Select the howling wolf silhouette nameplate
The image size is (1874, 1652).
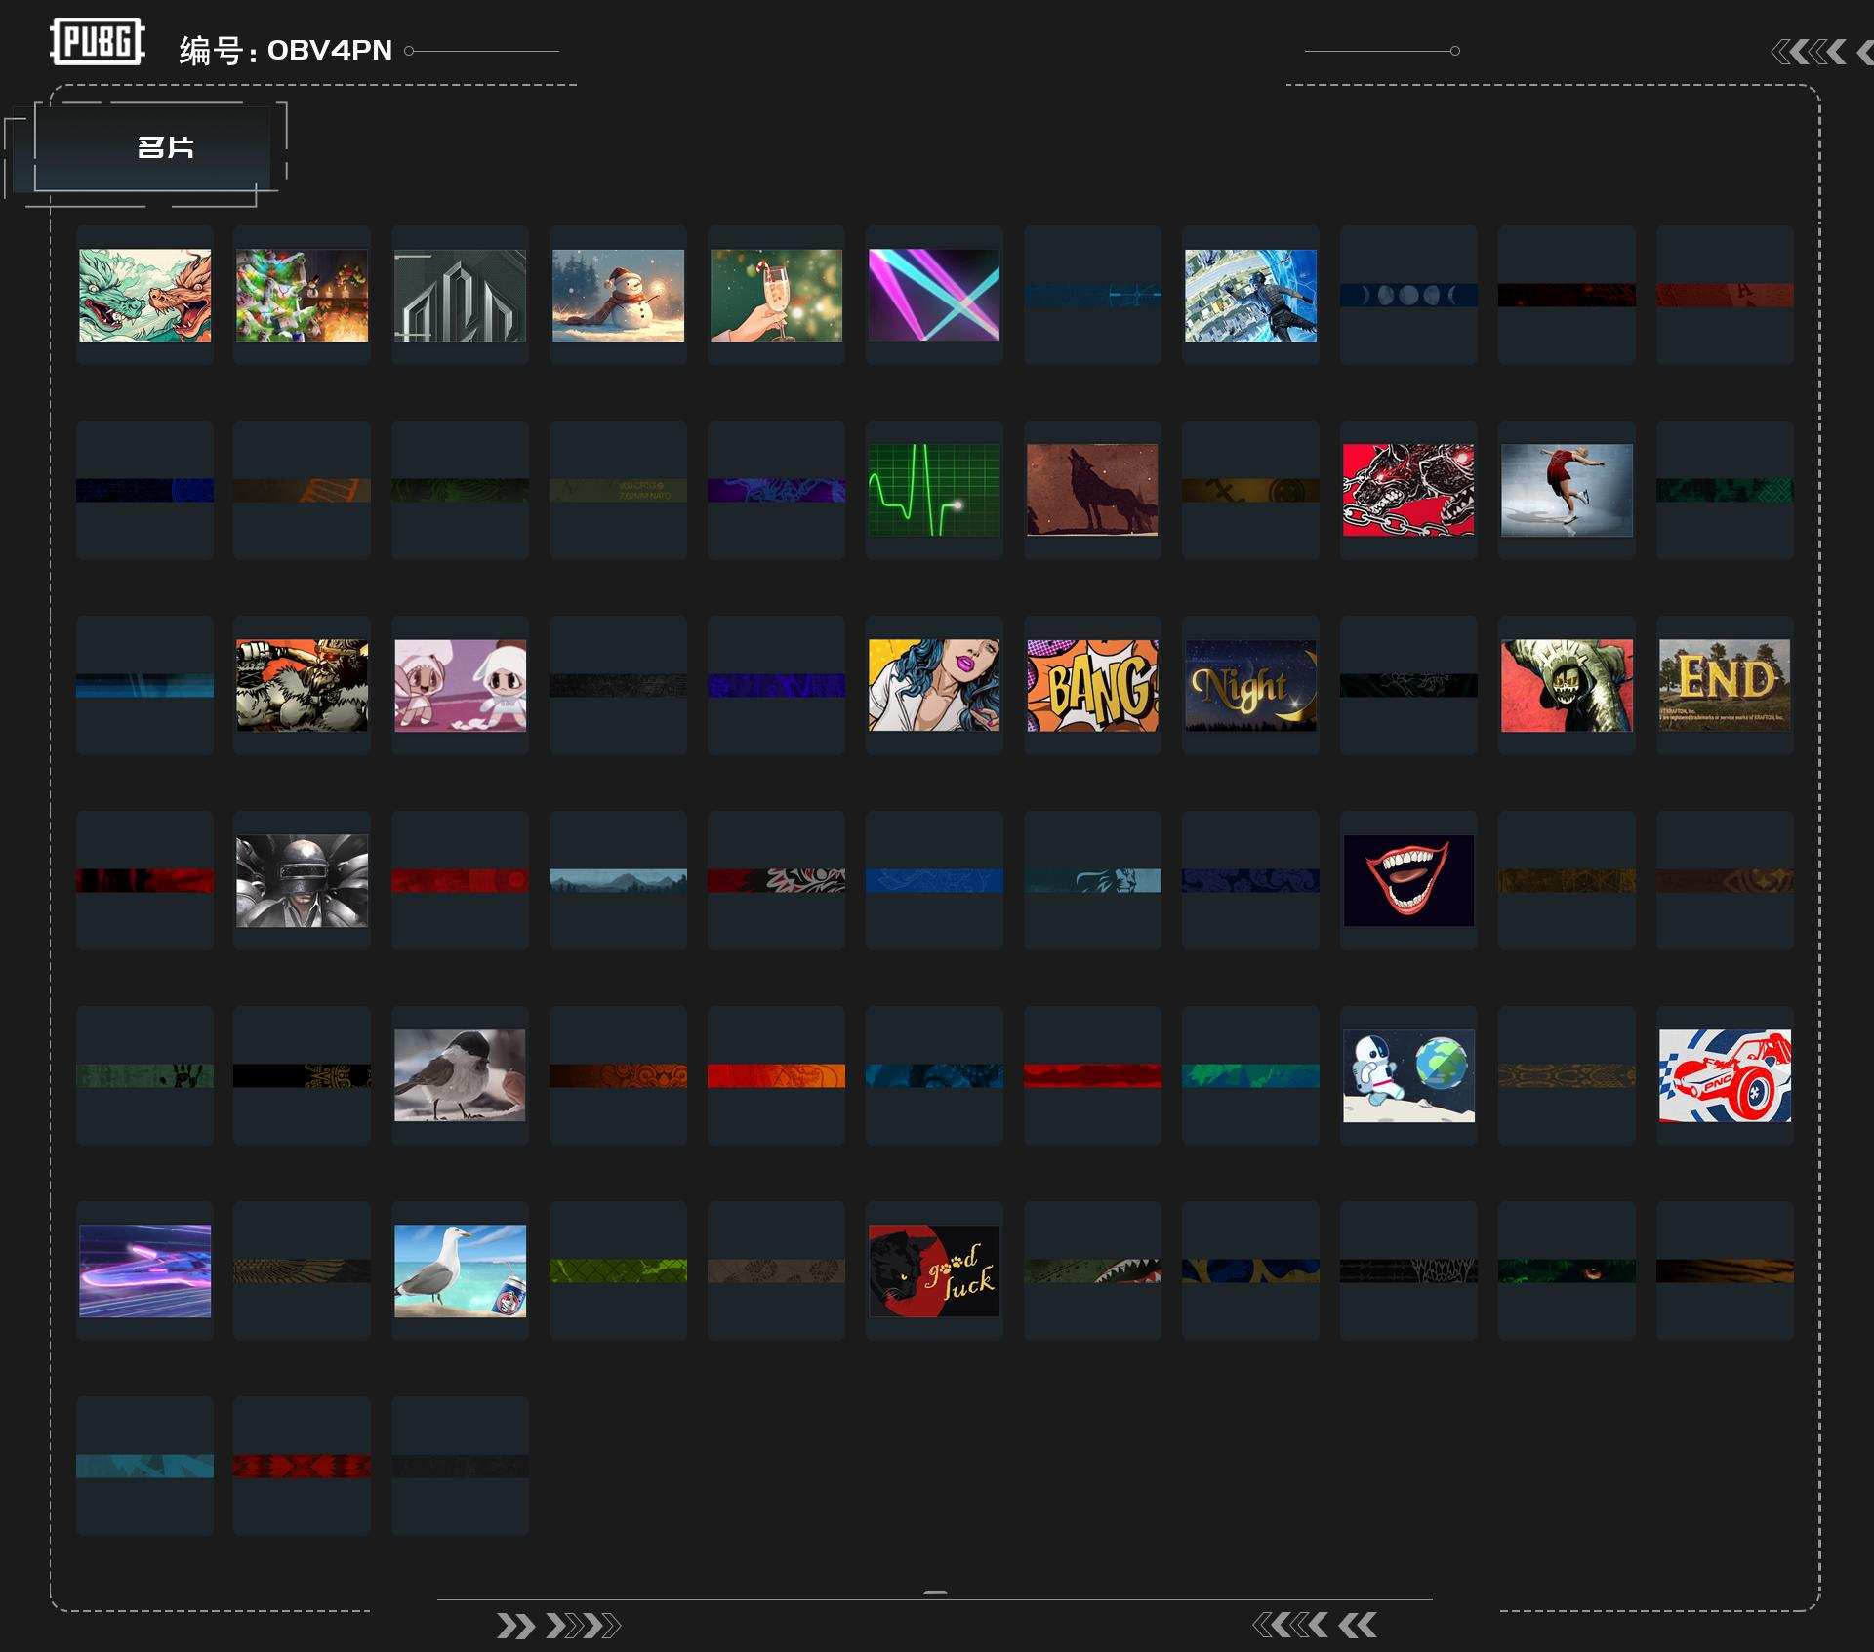tap(1092, 490)
